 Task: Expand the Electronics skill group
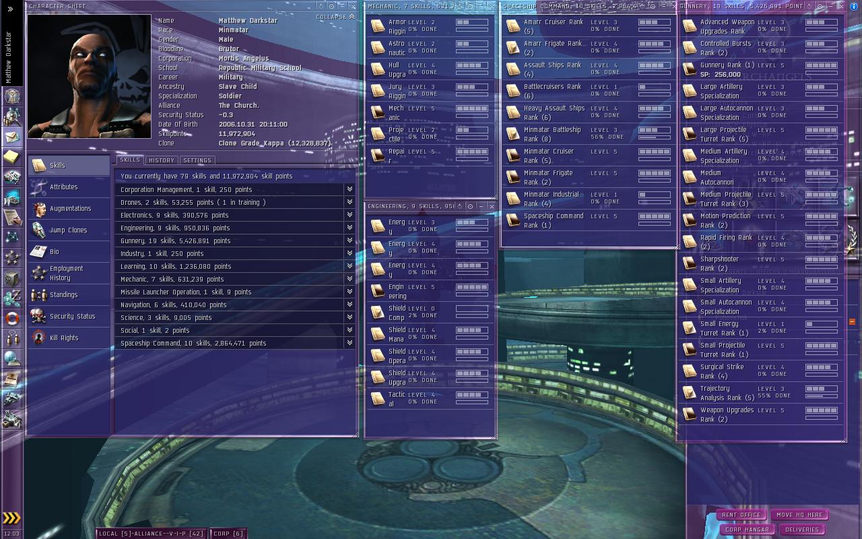point(350,215)
